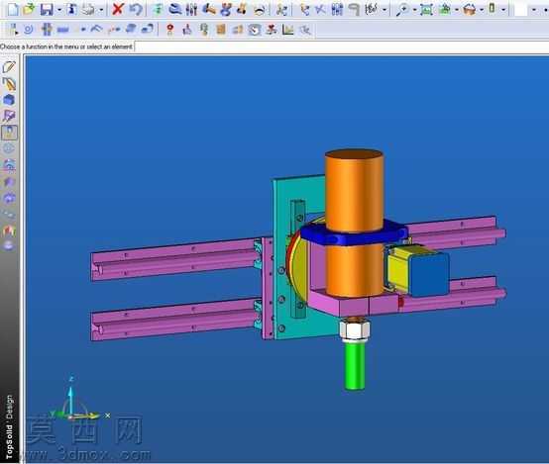The width and height of the screenshot is (549, 464).
Task: Click the orange square icon in second toolbar
Action: pyautogui.click(x=221, y=30)
